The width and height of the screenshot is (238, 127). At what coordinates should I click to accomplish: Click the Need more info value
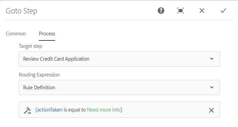(x=104, y=110)
